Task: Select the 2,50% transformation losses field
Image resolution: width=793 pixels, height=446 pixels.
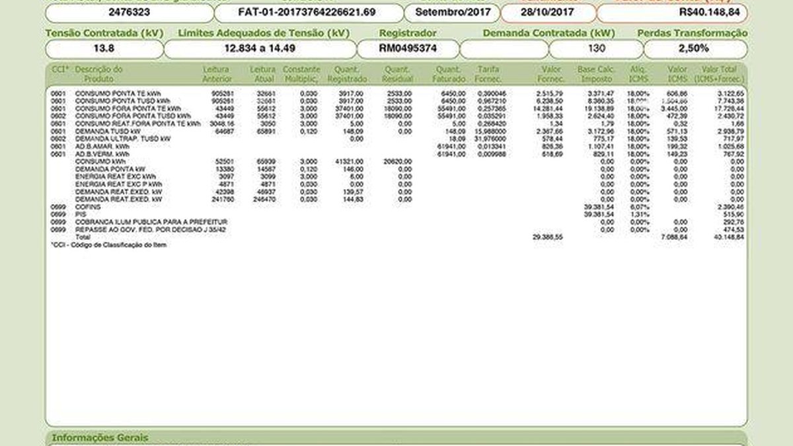Action: (x=695, y=49)
